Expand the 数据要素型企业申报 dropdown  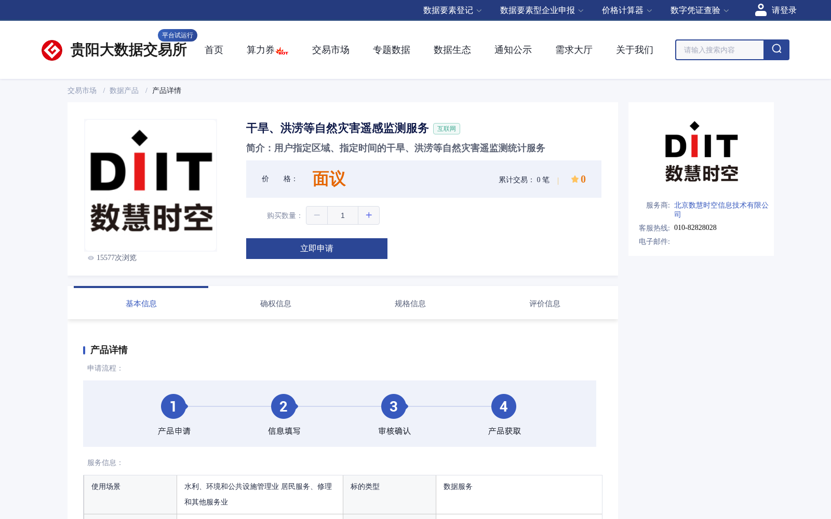tap(542, 10)
